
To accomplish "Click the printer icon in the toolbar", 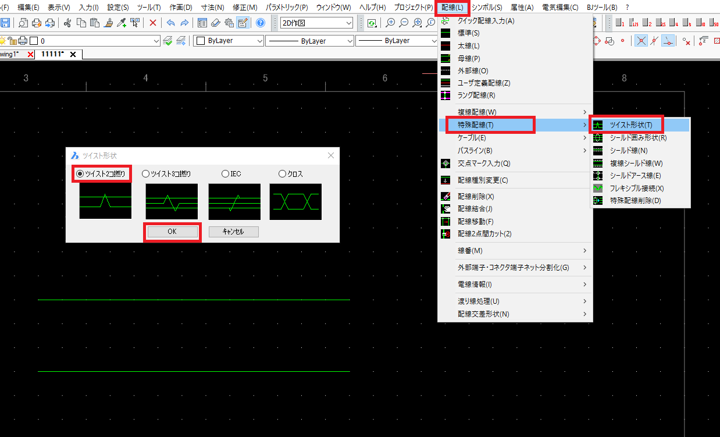I will pos(35,23).
